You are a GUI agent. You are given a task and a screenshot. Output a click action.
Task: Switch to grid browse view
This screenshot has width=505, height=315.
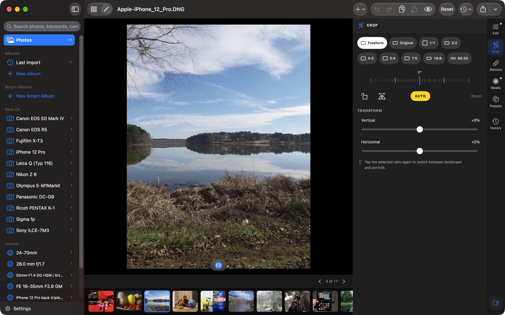pos(94,9)
